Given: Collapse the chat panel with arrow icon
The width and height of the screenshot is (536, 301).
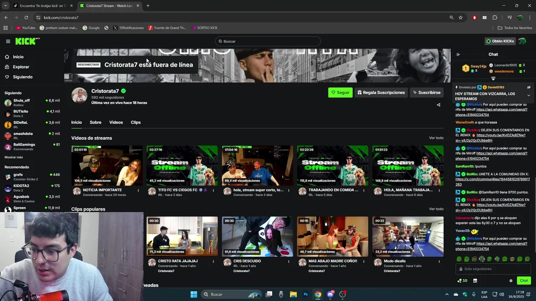Looking at the screenshot, I should pyautogui.click(x=458, y=54).
